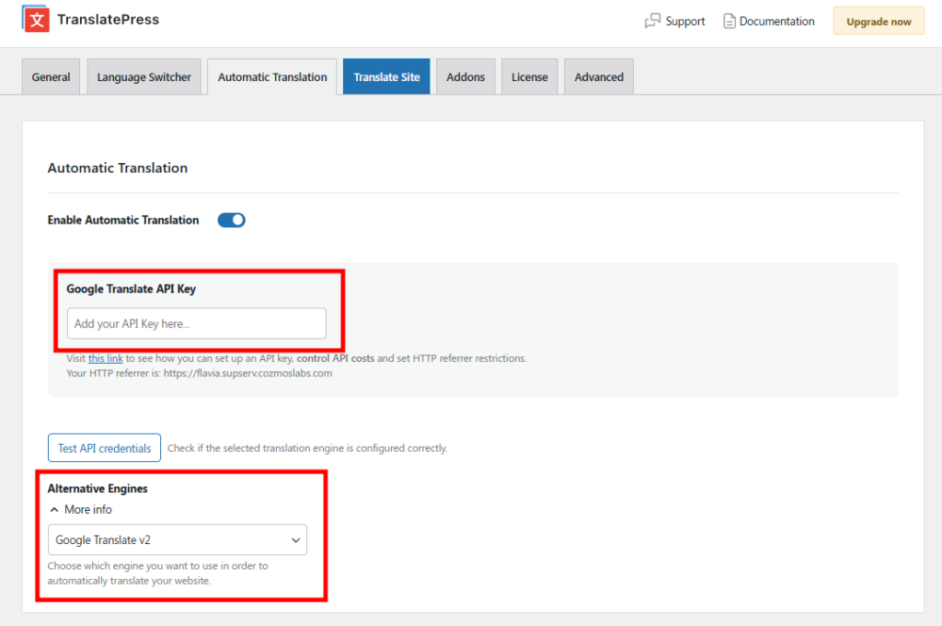942x626 pixels.
Task: Open the Advanced settings tab
Action: [x=598, y=76]
